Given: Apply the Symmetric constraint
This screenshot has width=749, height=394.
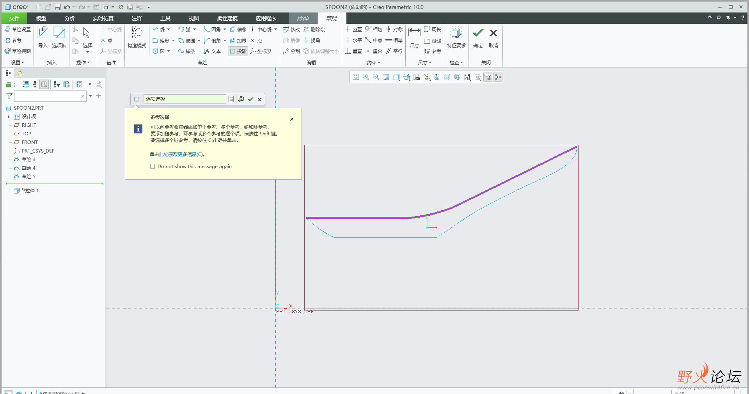Looking at the screenshot, I should pos(394,29).
